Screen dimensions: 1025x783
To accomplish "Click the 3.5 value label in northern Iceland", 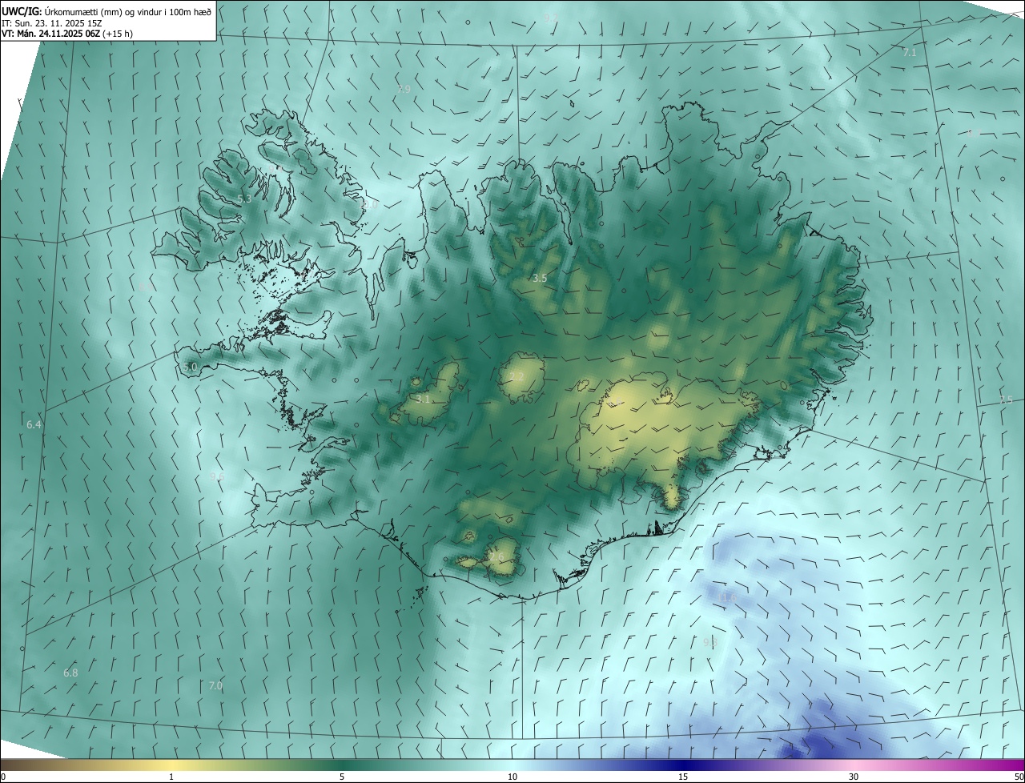I will tap(540, 278).
